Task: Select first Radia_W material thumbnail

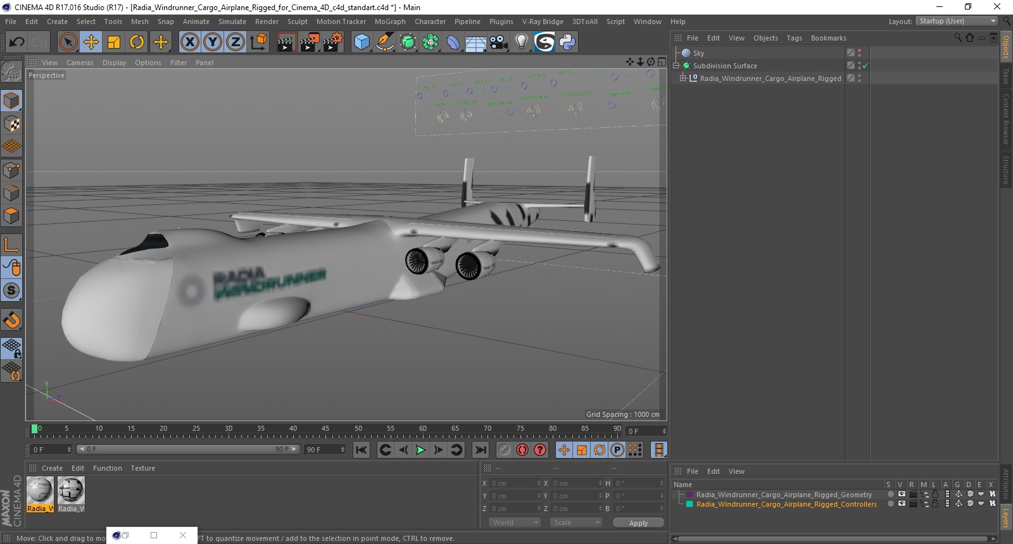Action: tap(40, 494)
